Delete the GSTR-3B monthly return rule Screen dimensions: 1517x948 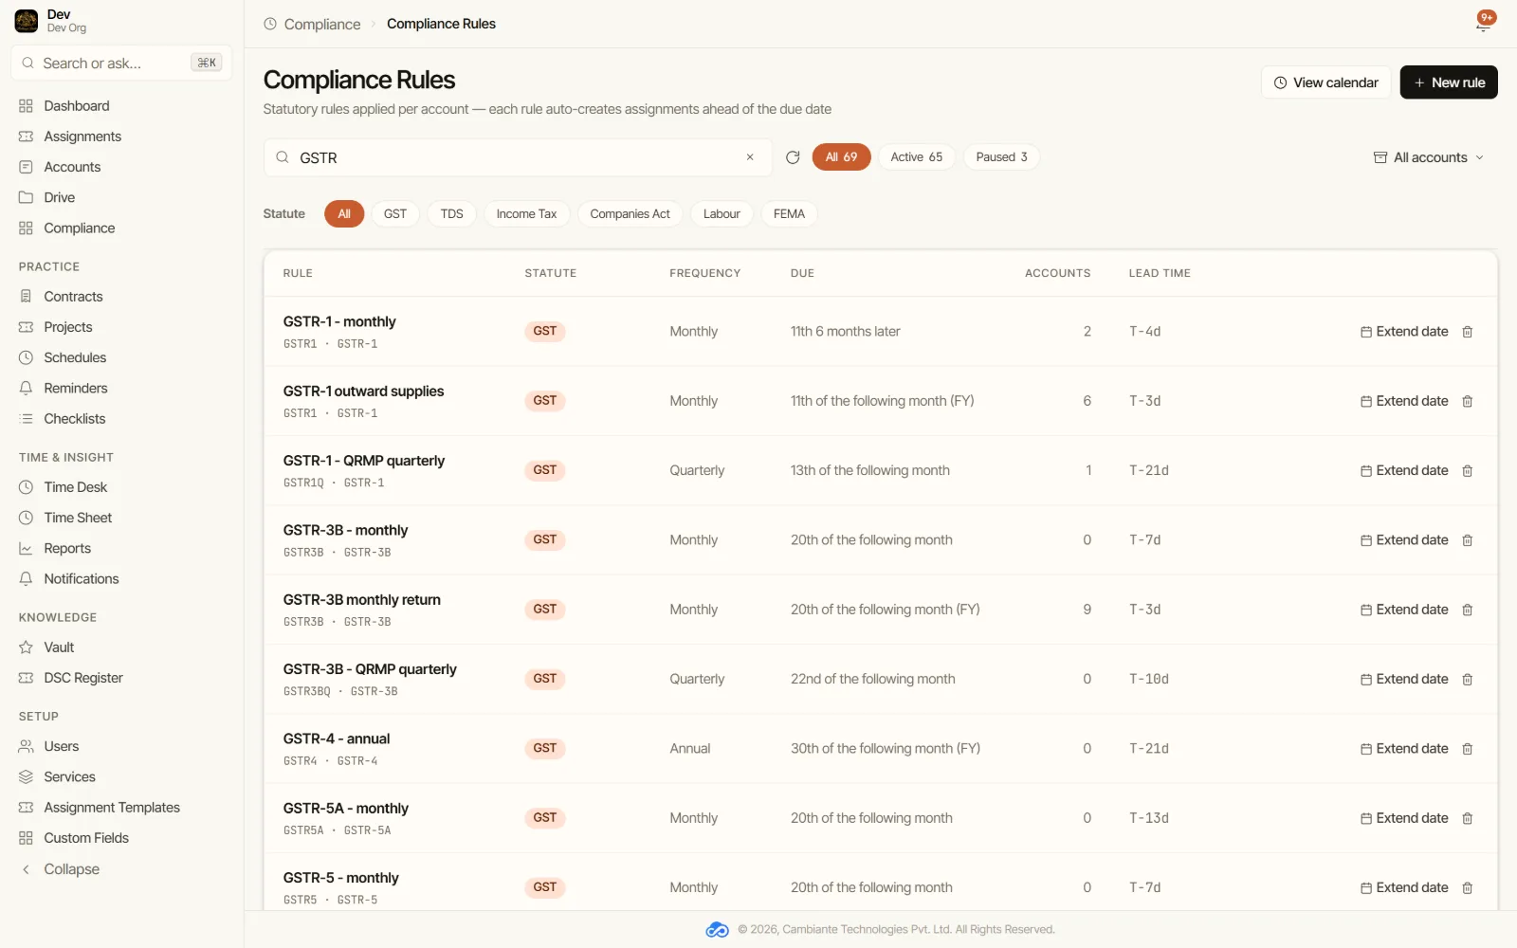pos(1468,610)
